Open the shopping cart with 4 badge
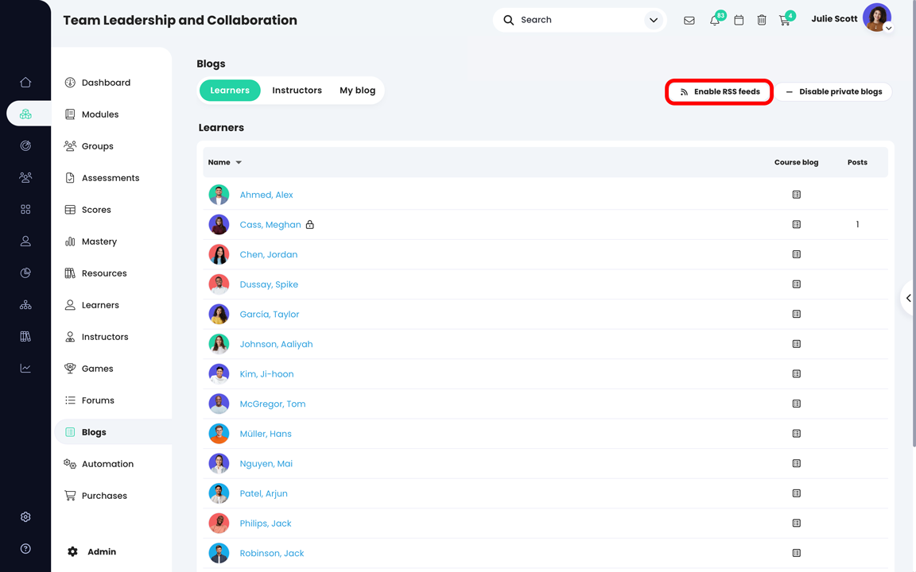Viewport: 916px width, 572px height. pos(786,19)
